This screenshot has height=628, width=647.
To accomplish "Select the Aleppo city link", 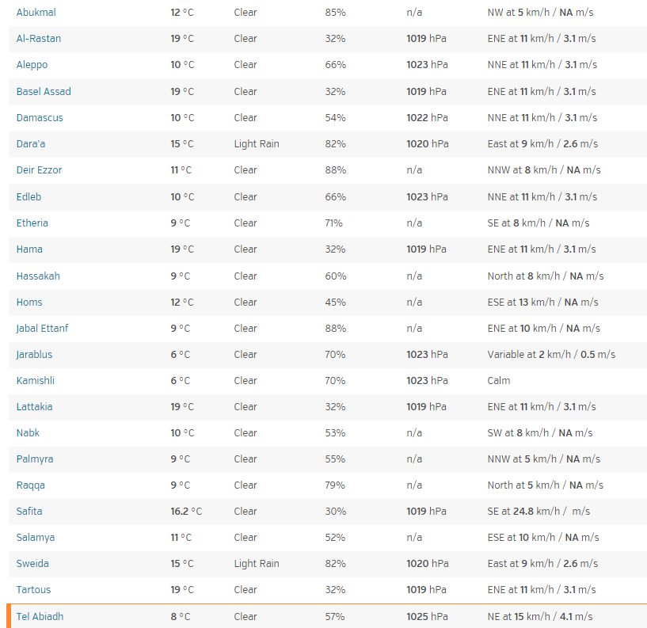I will click(x=32, y=65).
